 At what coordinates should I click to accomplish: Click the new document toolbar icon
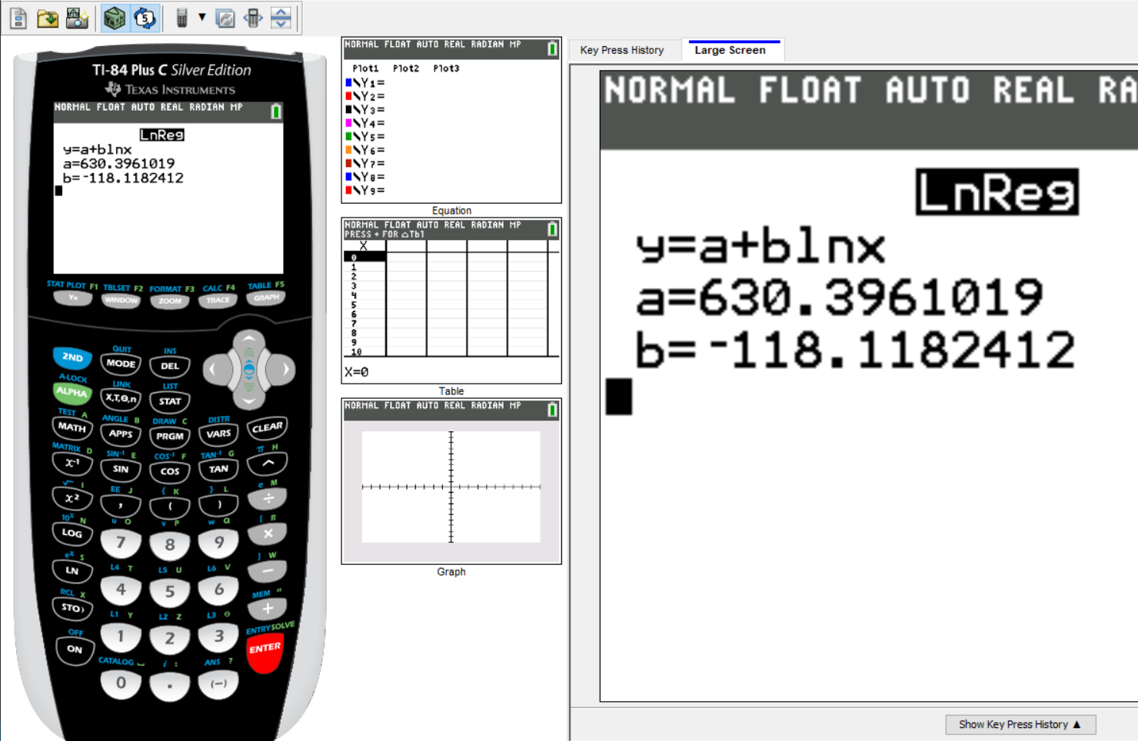[x=18, y=18]
